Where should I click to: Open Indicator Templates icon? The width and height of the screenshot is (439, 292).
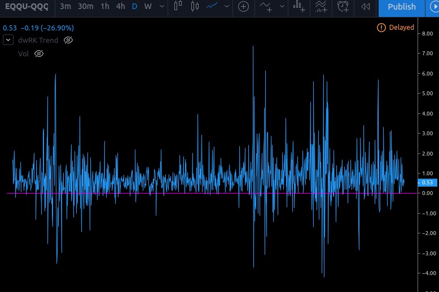point(321,7)
